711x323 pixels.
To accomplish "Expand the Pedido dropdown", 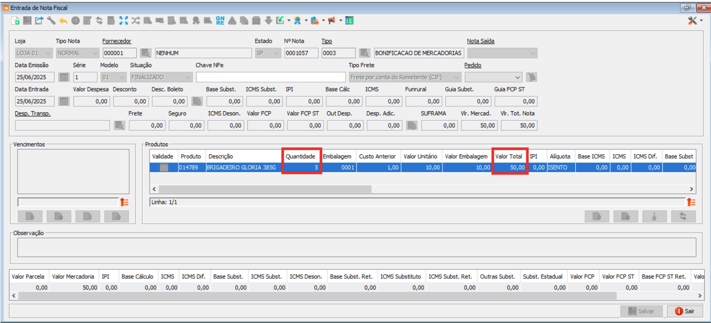I will (517, 77).
